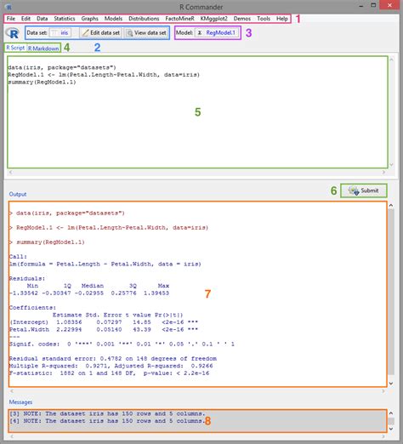The image size is (403, 444).
Task: Click the script editor scroll down arrow
Action: [x=391, y=165]
